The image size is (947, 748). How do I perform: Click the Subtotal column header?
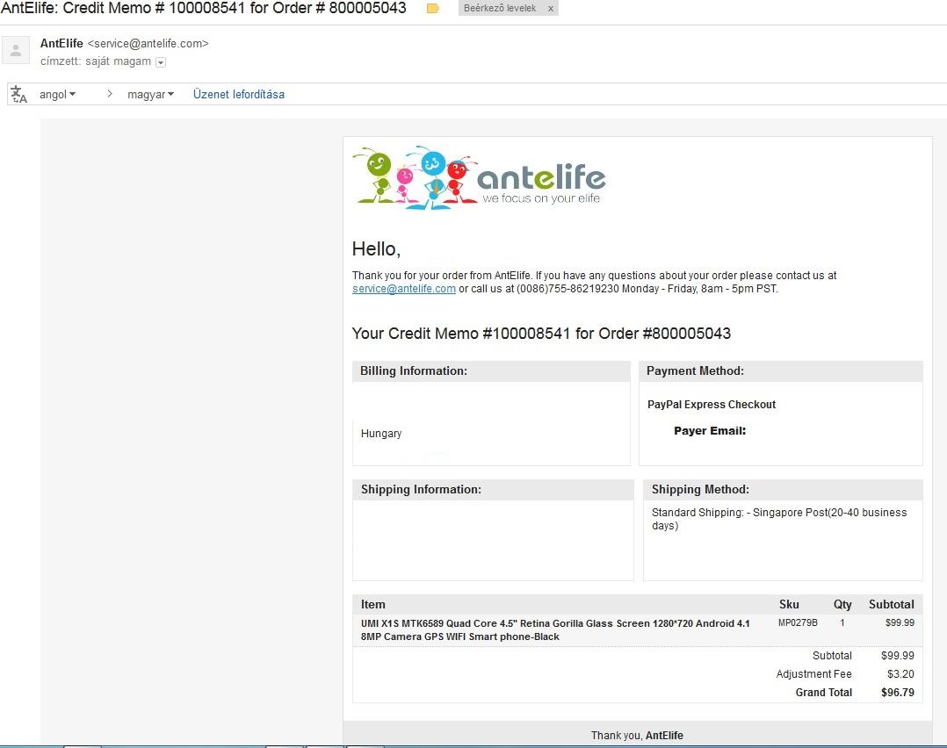click(892, 604)
